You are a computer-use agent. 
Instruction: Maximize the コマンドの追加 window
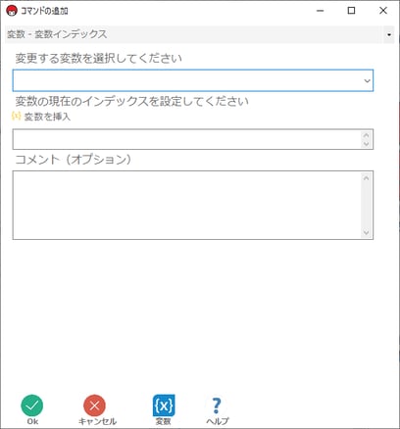(x=351, y=11)
